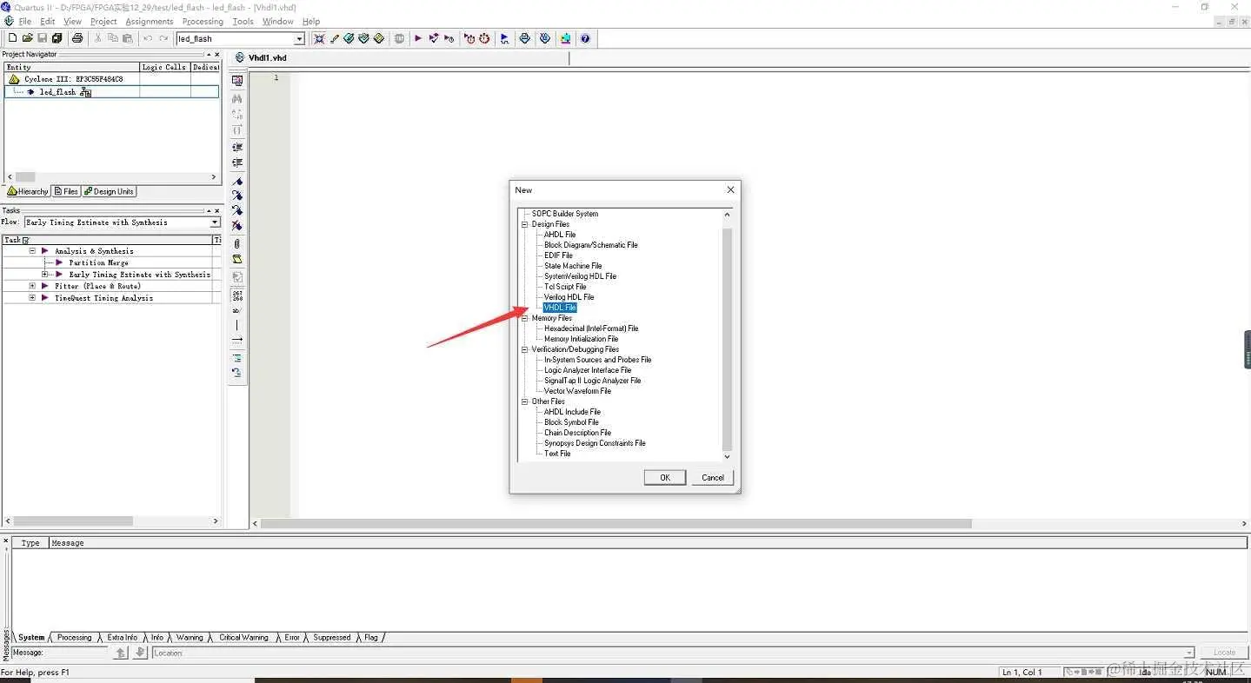The width and height of the screenshot is (1251, 683).
Task: Click OK in the New dialog
Action: point(665,477)
